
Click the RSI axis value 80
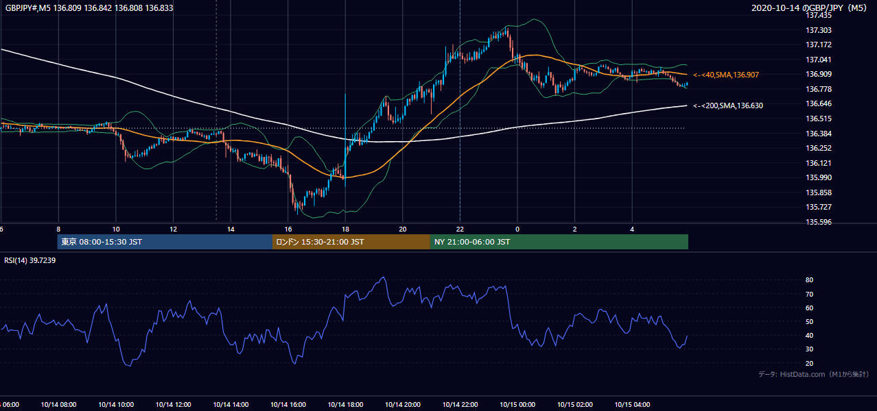(x=810, y=280)
